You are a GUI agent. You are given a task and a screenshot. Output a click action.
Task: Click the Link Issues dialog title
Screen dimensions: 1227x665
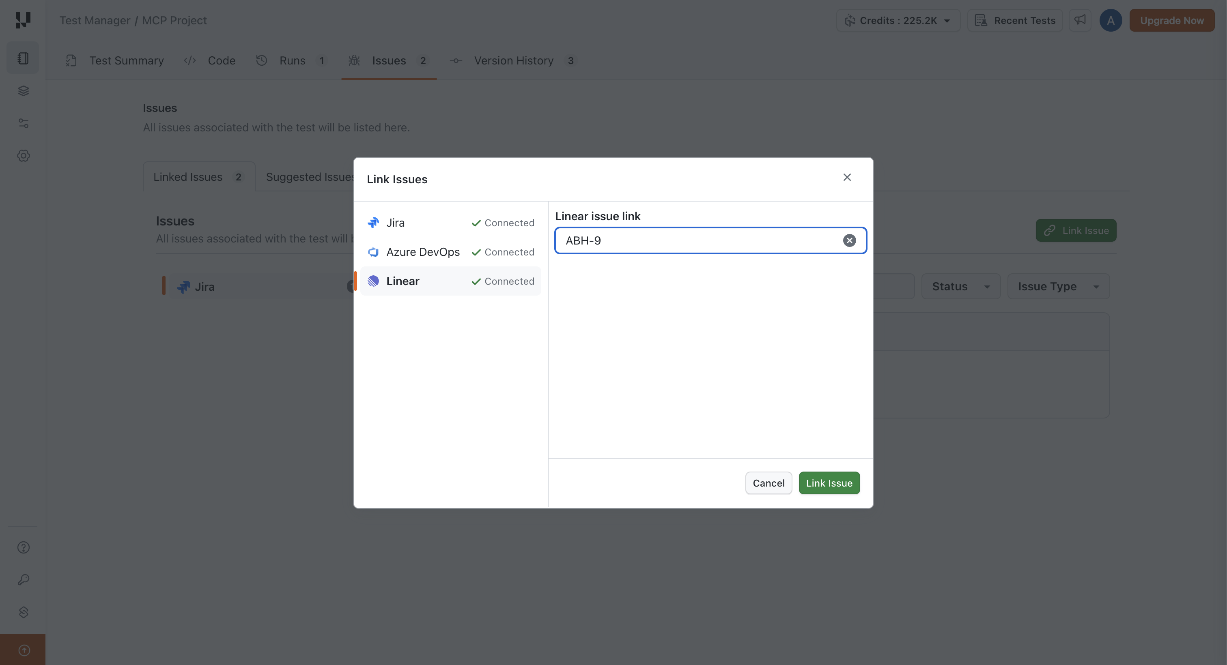click(x=397, y=180)
